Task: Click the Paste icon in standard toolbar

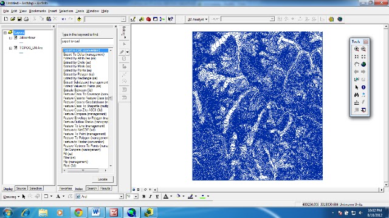Action: [x=49, y=19]
